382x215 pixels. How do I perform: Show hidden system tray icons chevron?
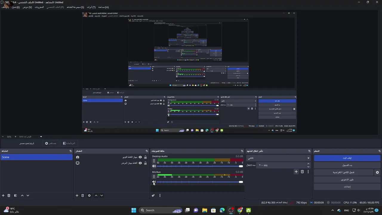coord(332,210)
